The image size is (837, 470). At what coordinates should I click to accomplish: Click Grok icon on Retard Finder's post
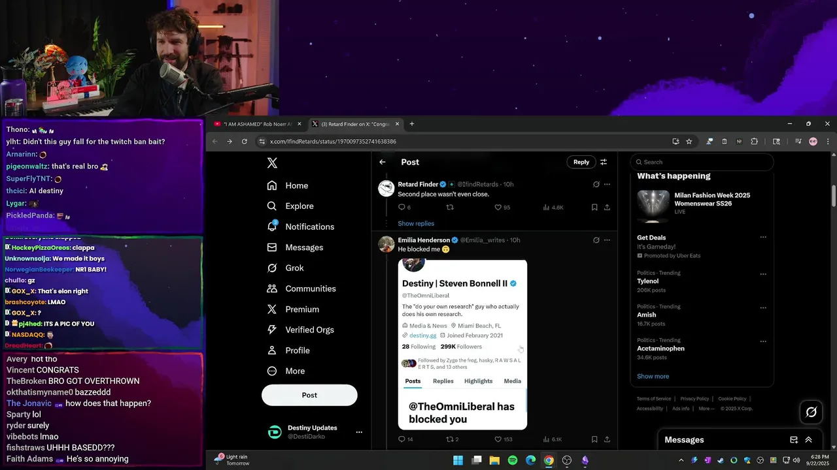point(596,184)
